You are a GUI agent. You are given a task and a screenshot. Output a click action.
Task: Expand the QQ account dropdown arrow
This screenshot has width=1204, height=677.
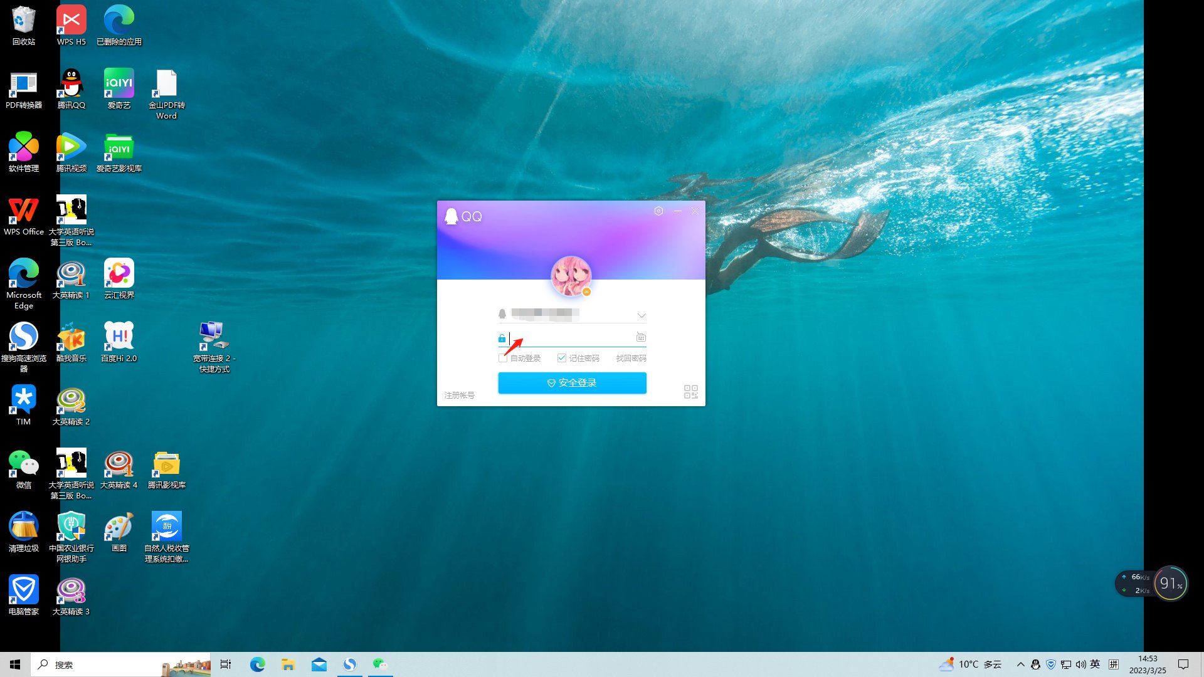[641, 315]
